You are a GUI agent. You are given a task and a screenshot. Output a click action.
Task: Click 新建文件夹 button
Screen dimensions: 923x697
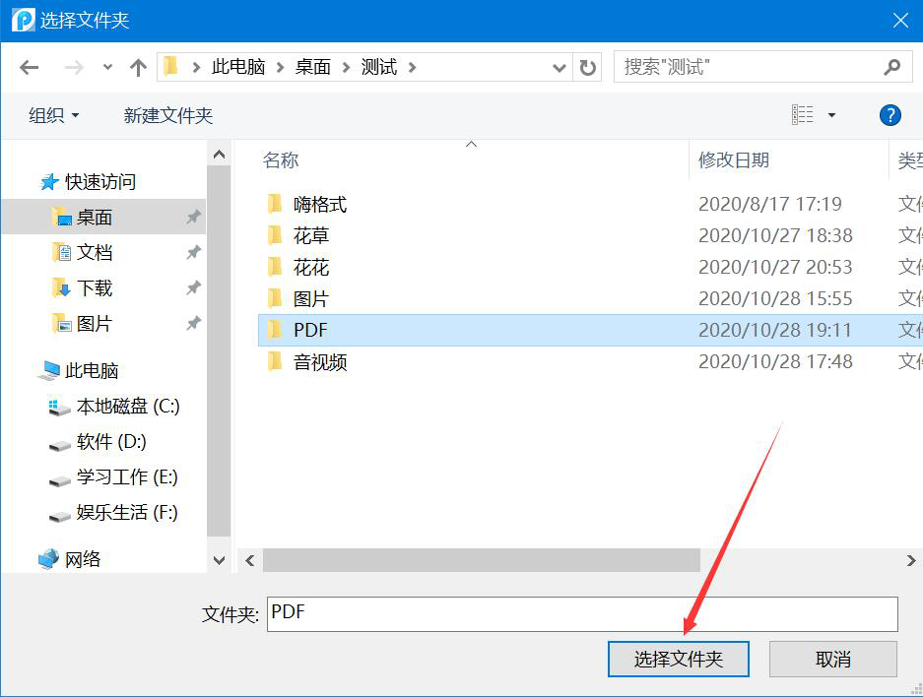point(167,115)
